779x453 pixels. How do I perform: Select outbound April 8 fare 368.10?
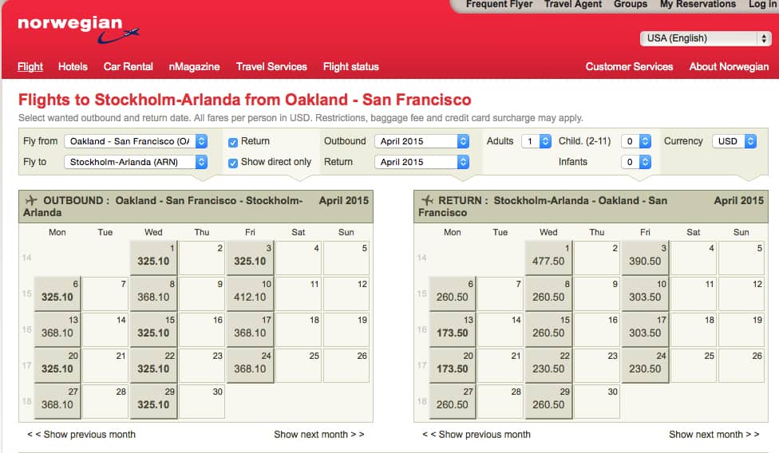point(153,293)
